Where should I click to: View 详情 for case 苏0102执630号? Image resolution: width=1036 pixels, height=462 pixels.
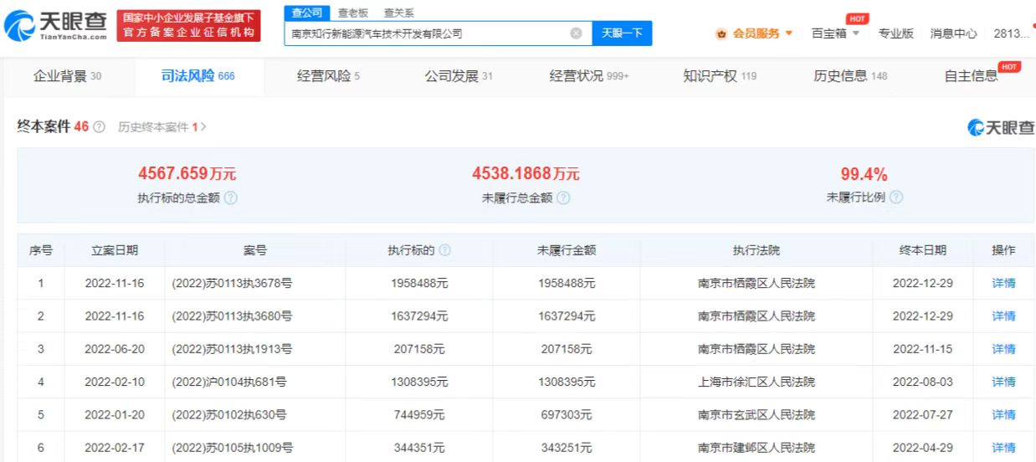(x=1003, y=414)
